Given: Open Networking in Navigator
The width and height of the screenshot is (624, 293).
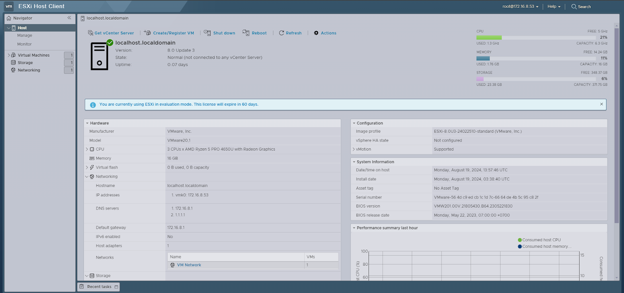Looking at the screenshot, I should pos(29,70).
